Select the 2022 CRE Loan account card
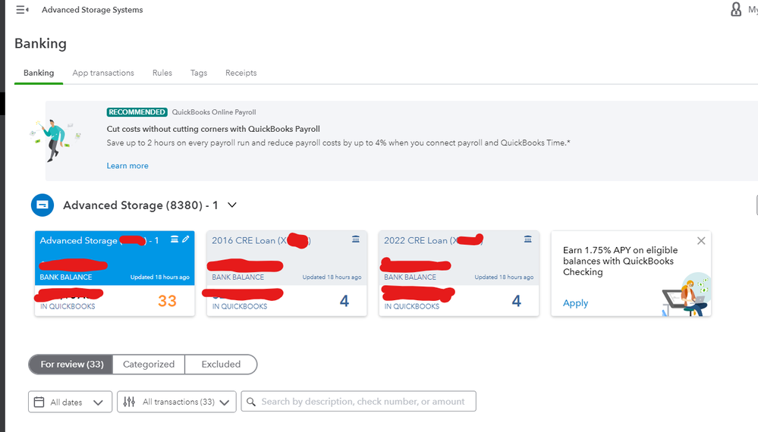 [x=459, y=274]
